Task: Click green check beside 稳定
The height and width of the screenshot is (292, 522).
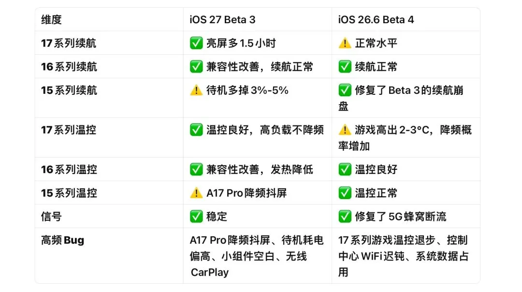Action: pyautogui.click(x=196, y=217)
